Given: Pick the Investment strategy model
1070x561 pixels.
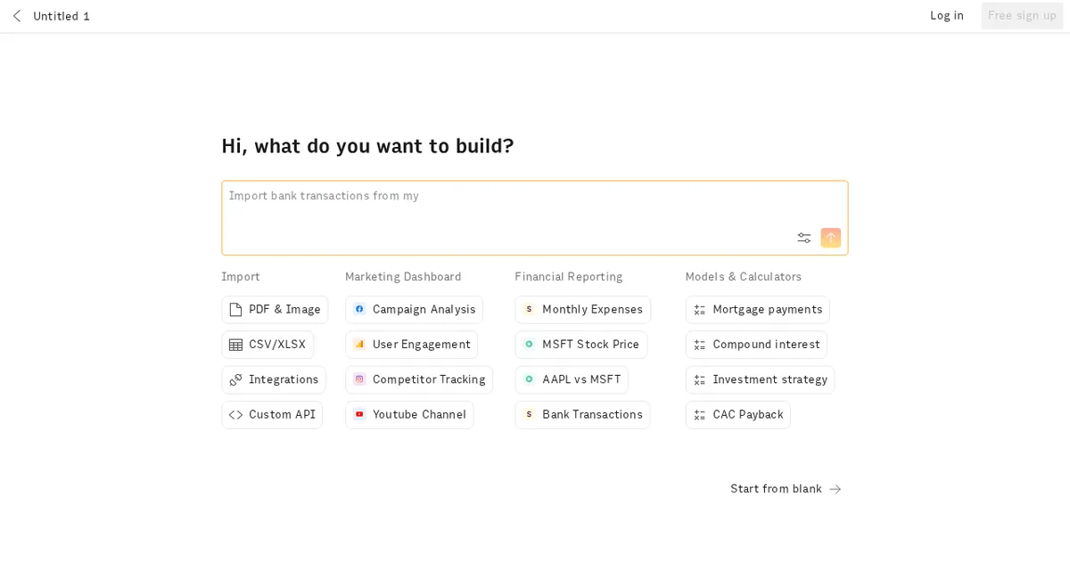Looking at the screenshot, I should click(761, 379).
